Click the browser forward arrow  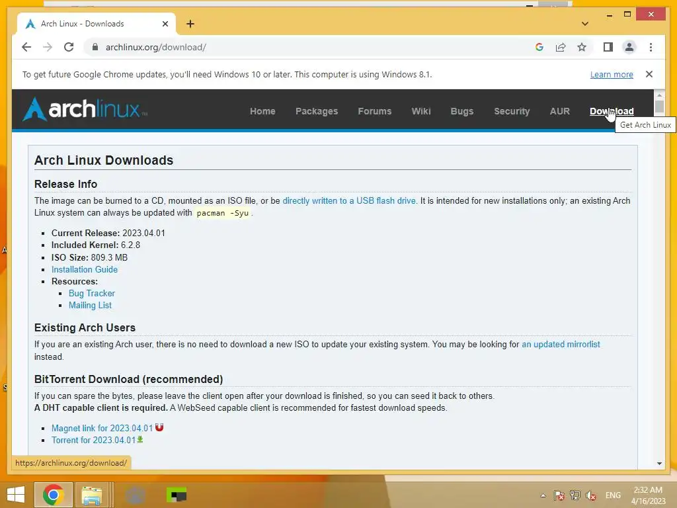48,47
